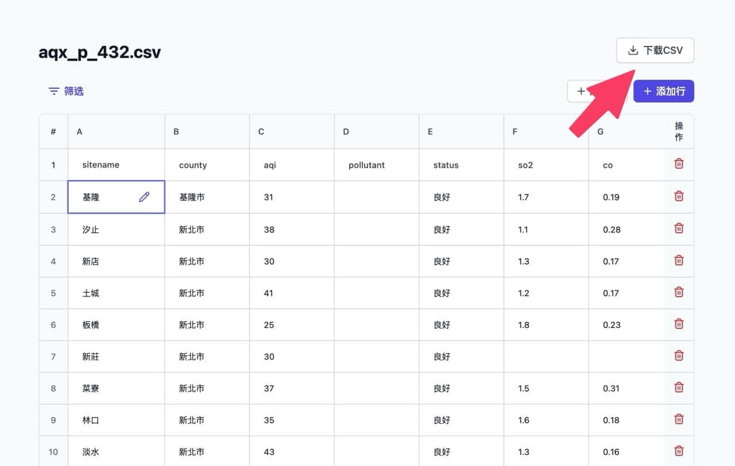Delete row 9 林口 with trash icon
Image resolution: width=735 pixels, height=466 pixels.
point(679,419)
